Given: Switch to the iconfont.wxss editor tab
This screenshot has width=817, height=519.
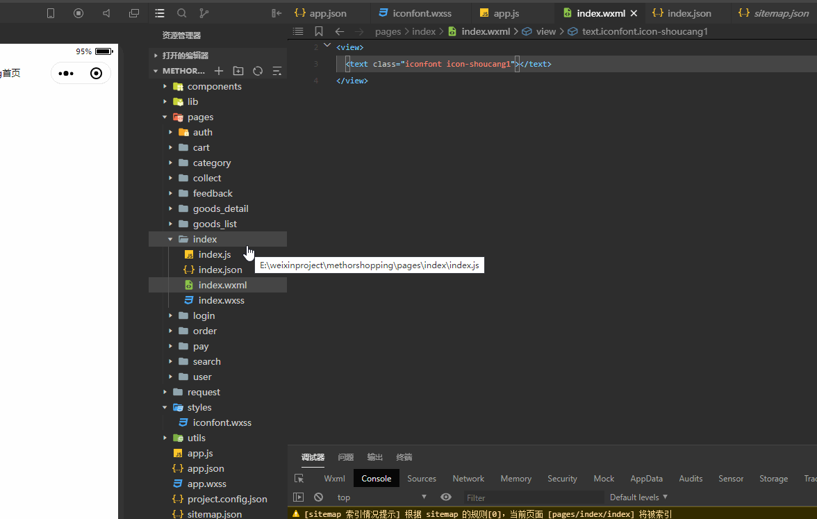Looking at the screenshot, I should [x=422, y=13].
